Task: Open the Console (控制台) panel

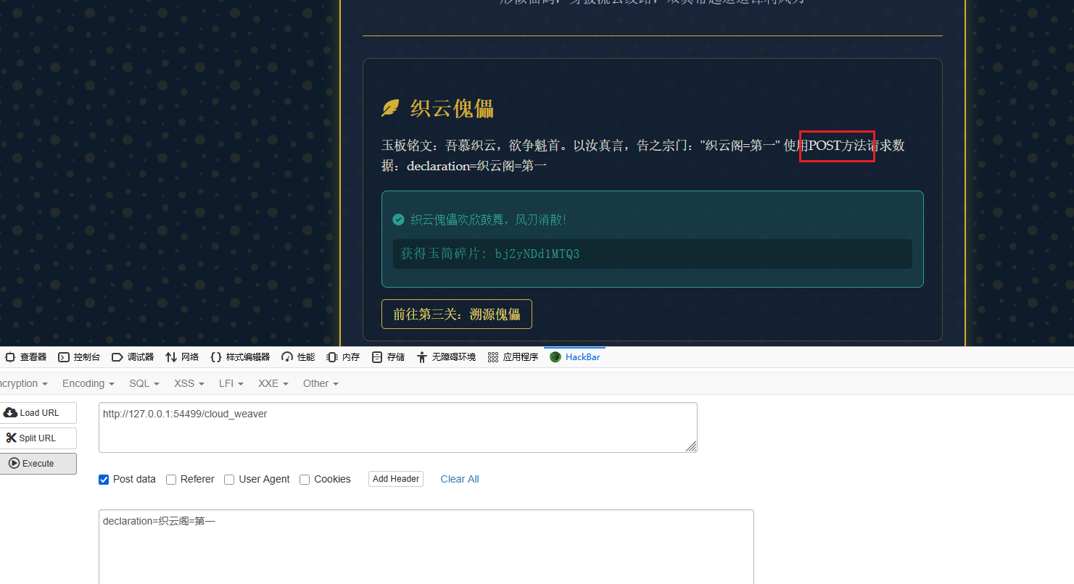Action: coord(79,357)
